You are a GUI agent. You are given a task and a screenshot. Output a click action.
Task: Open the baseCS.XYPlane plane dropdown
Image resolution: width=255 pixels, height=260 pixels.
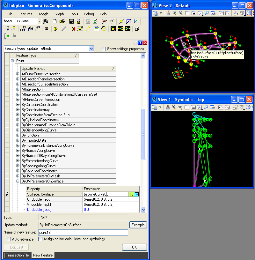point(40,21)
